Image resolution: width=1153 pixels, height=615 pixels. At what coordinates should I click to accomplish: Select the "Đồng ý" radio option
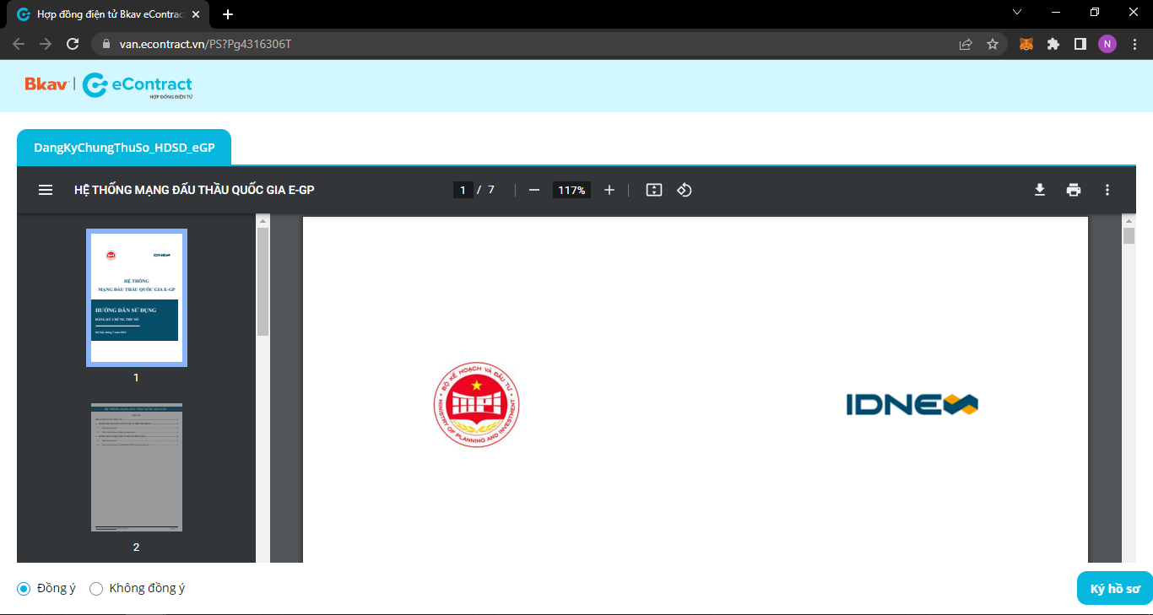[x=24, y=589]
